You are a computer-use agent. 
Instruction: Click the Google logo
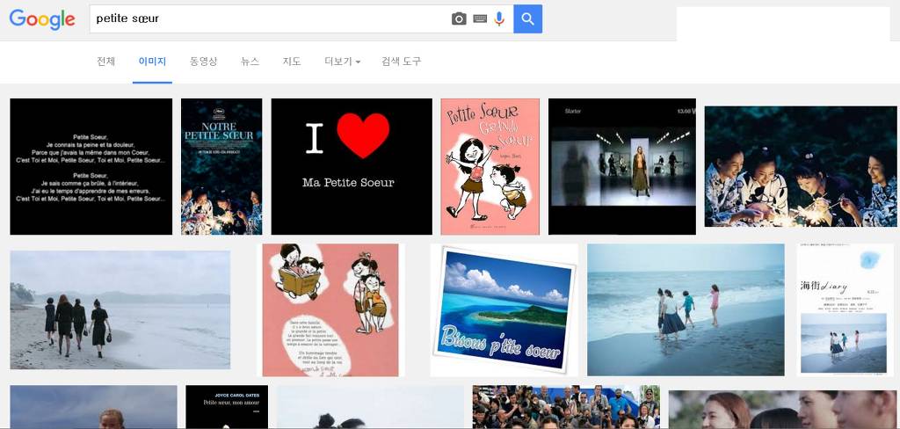pos(42,19)
